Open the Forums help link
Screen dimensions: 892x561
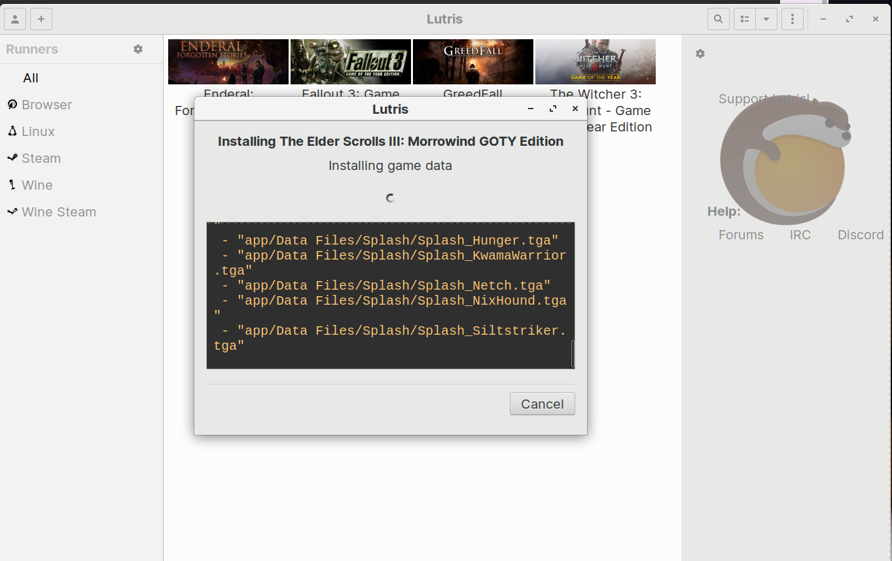pyautogui.click(x=741, y=235)
